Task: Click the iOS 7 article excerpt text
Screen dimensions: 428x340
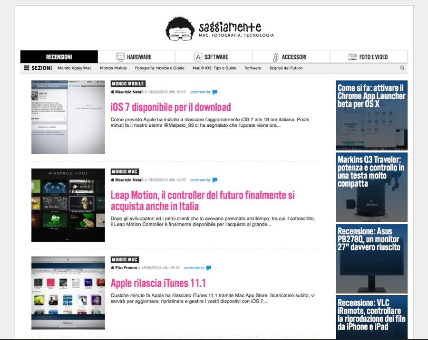Action: coord(210,123)
